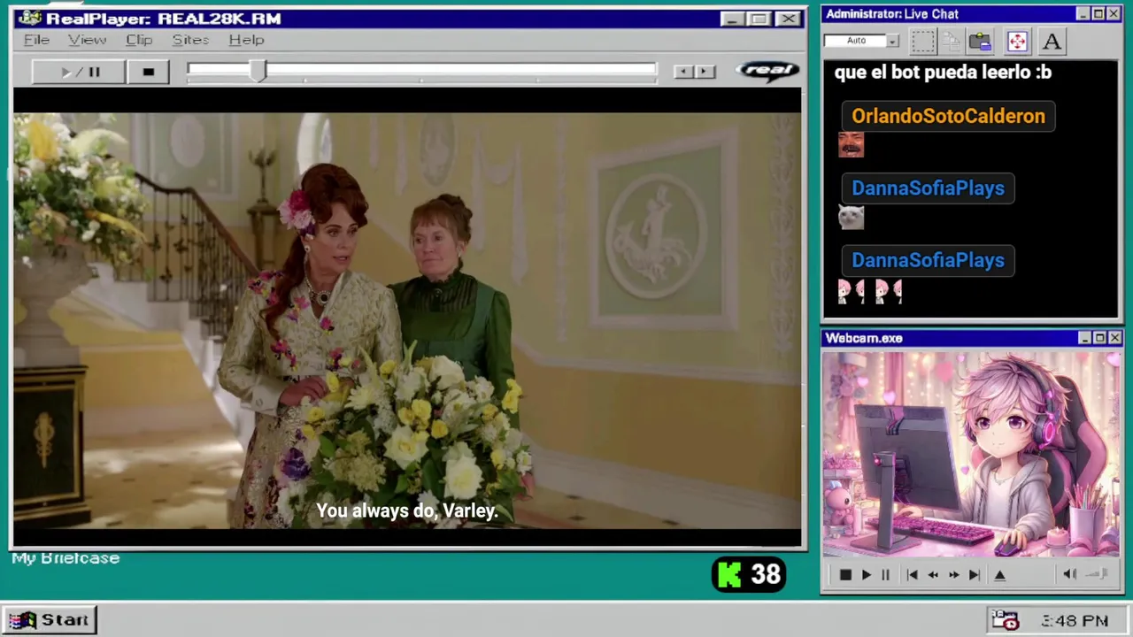Click the RealPlayer video display
Viewport: 1133px width, 637px height.
407,318
